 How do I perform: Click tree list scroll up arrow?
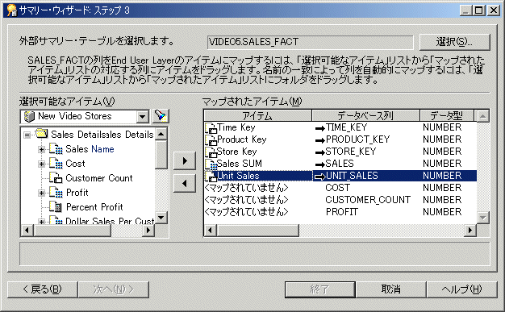tap(161, 134)
